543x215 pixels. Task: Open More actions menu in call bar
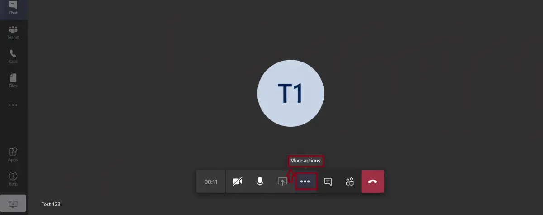[x=305, y=182]
